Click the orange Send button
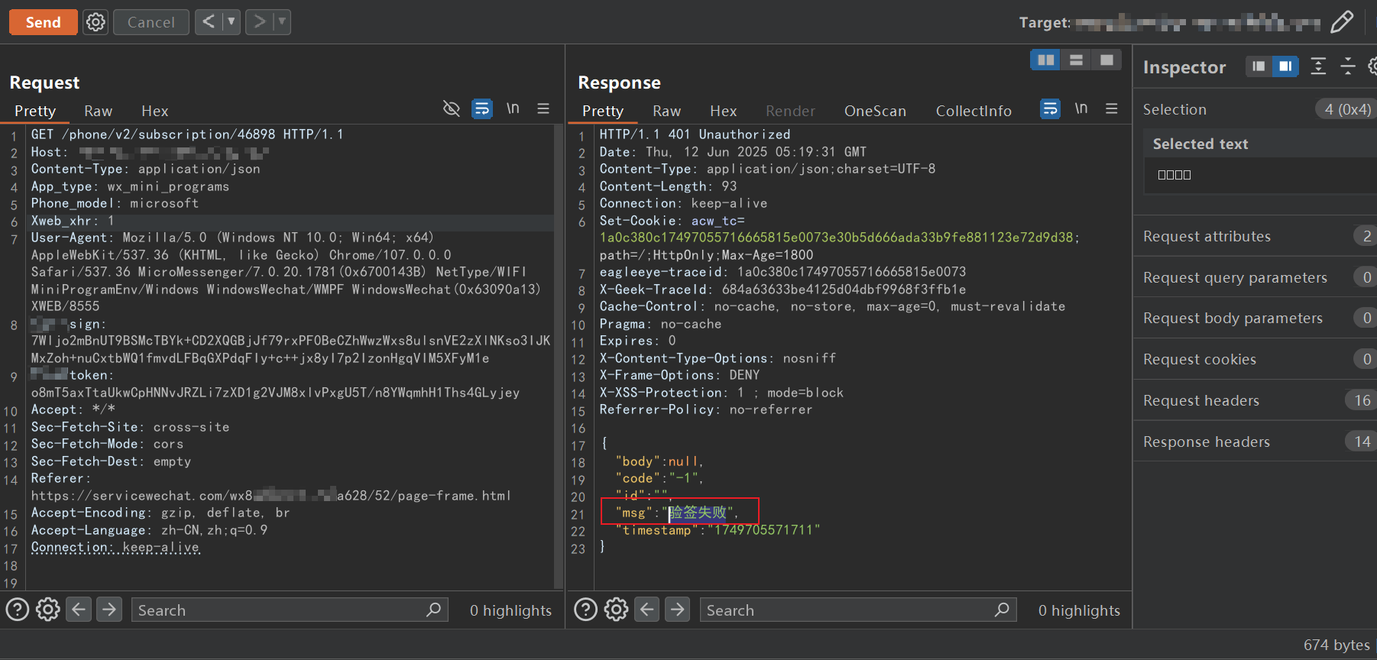 tap(43, 22)
